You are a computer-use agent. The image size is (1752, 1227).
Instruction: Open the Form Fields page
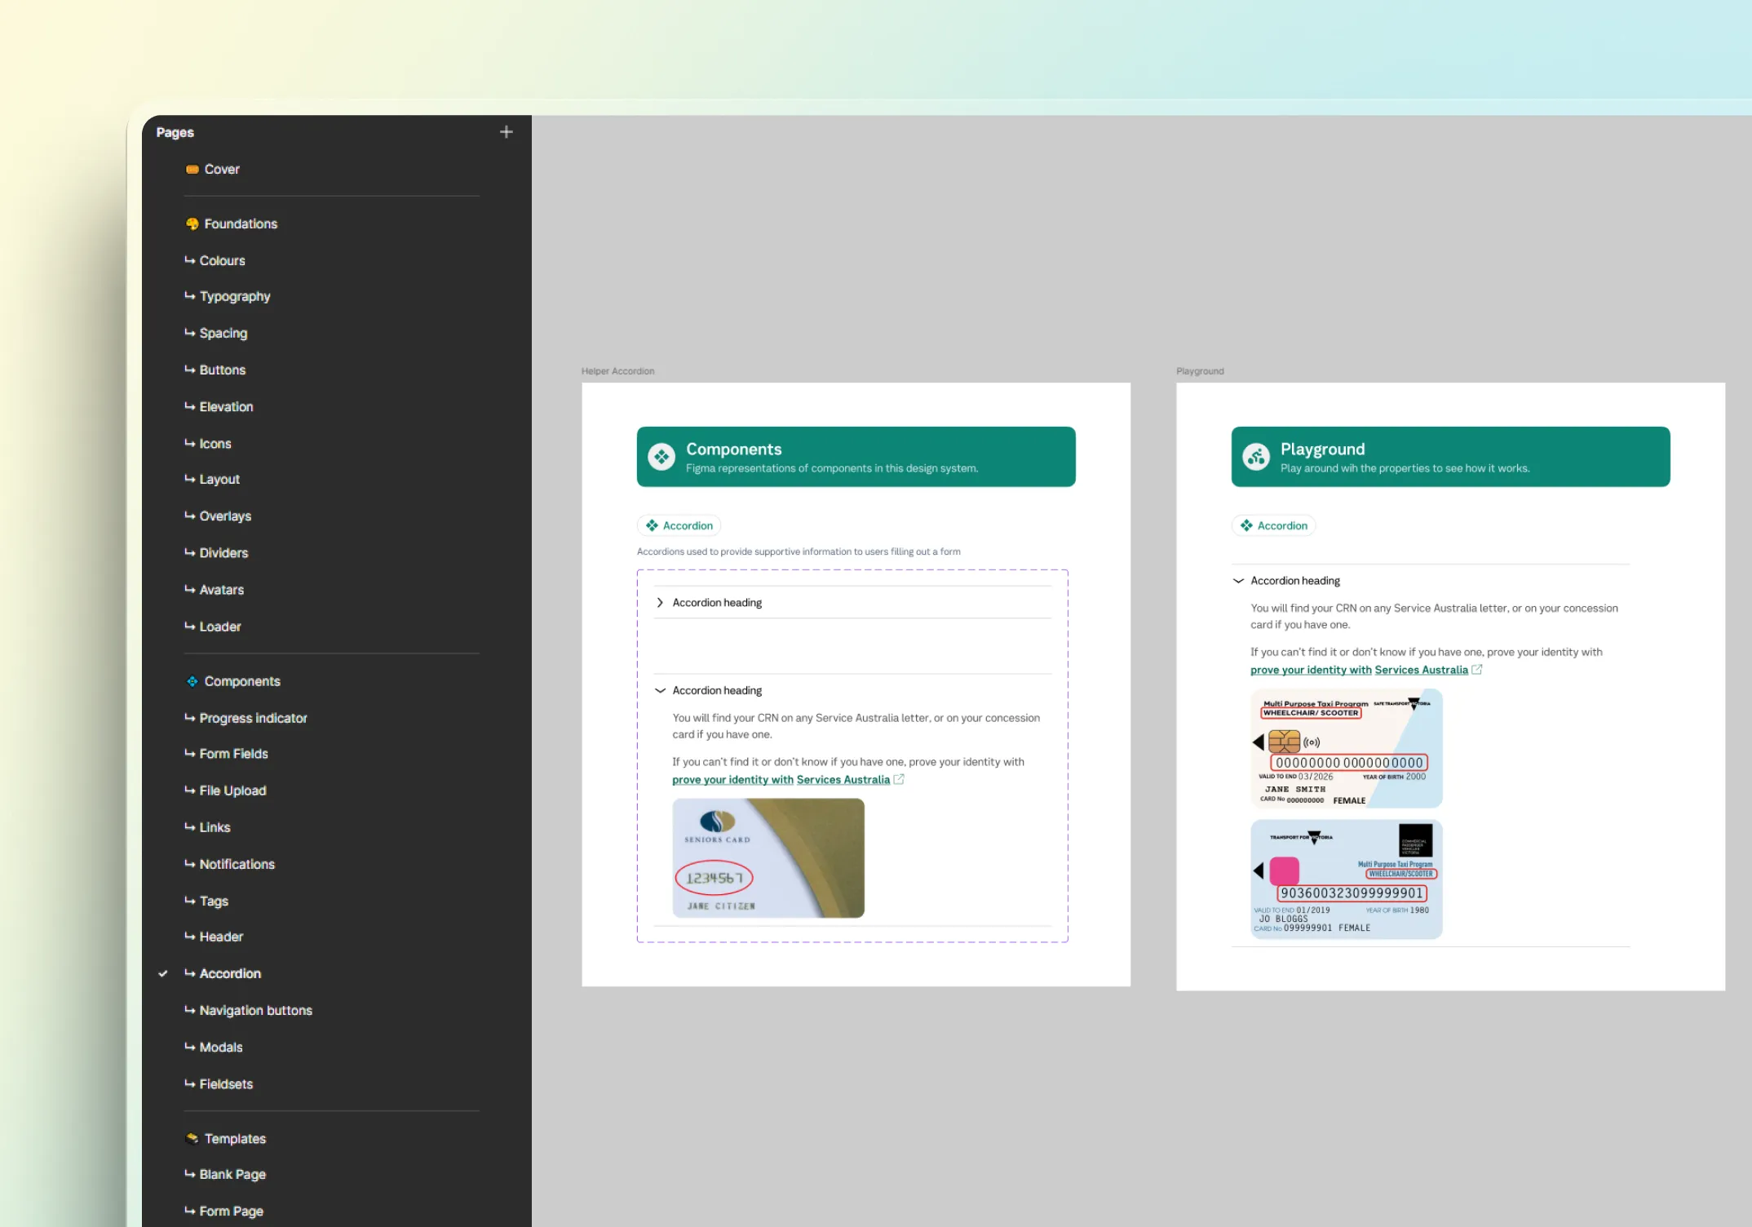pyautogui.click(x=233, y=754)
